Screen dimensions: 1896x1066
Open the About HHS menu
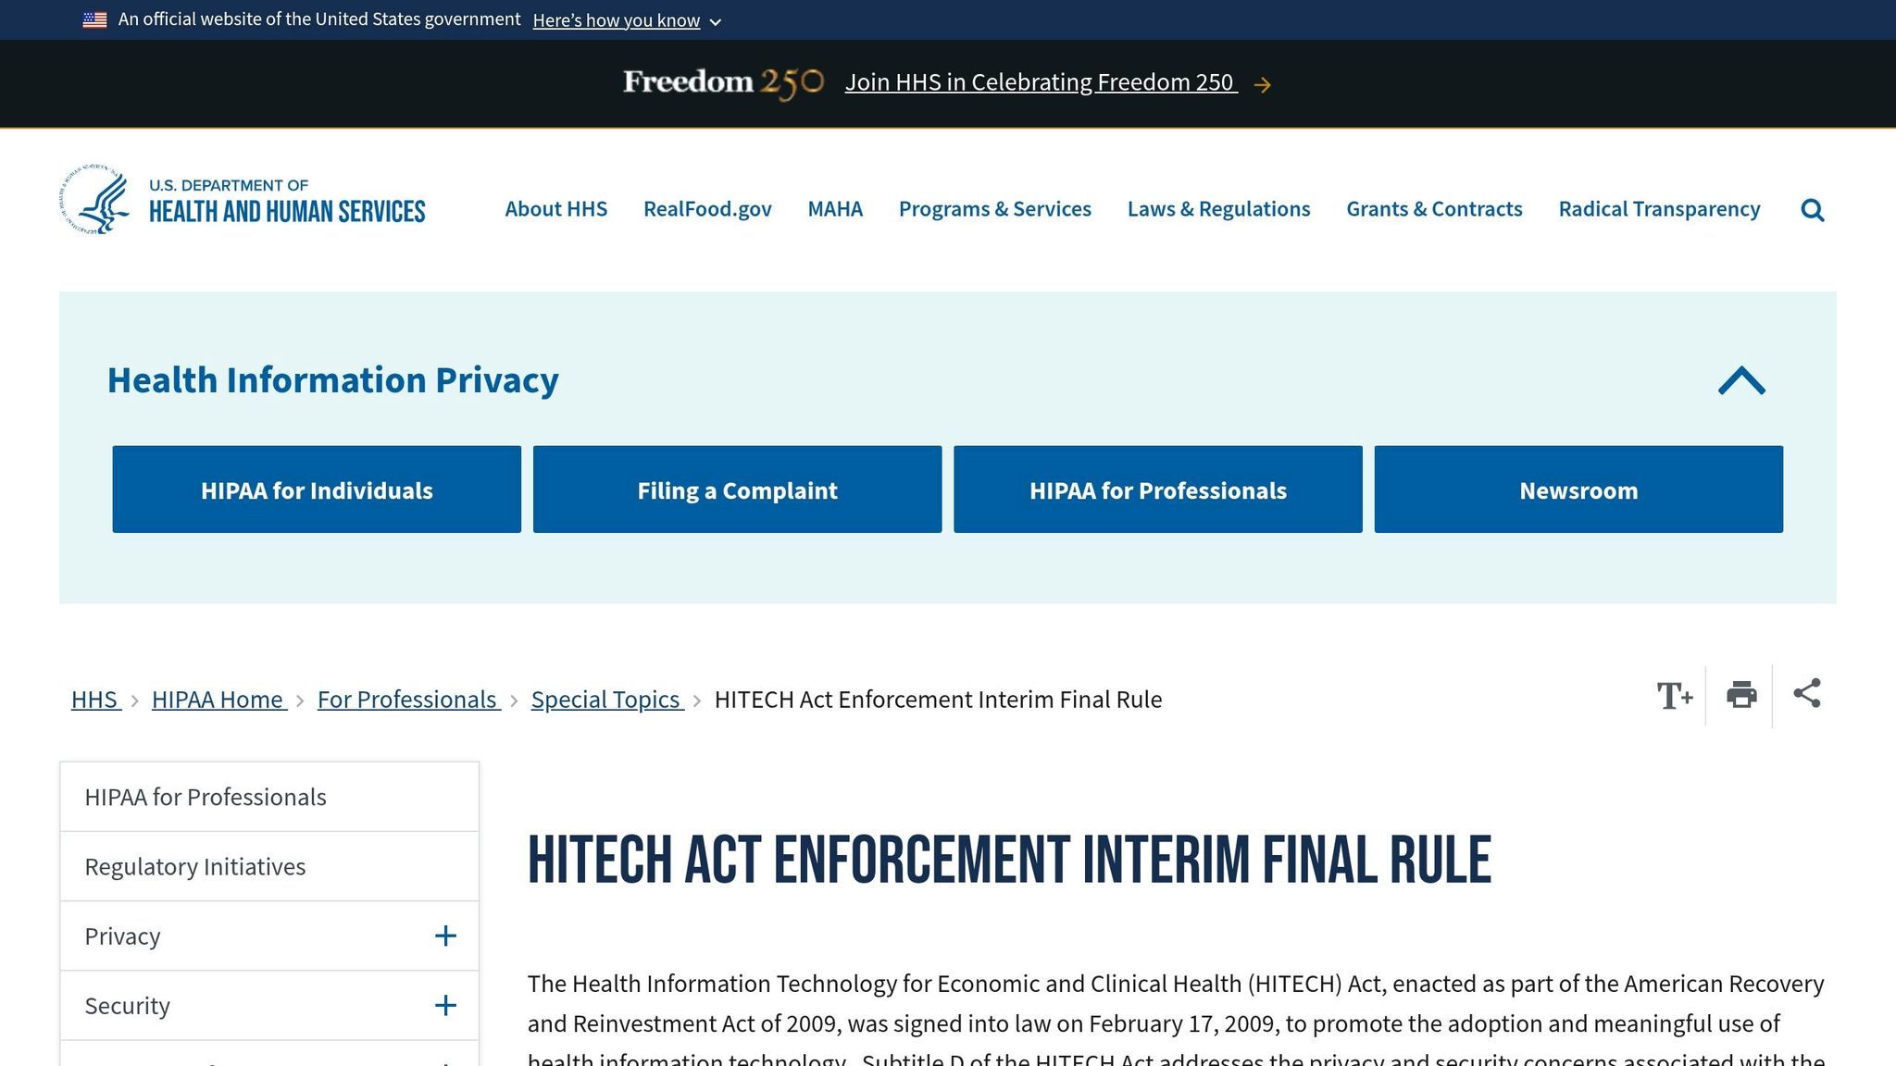(555, 209)
